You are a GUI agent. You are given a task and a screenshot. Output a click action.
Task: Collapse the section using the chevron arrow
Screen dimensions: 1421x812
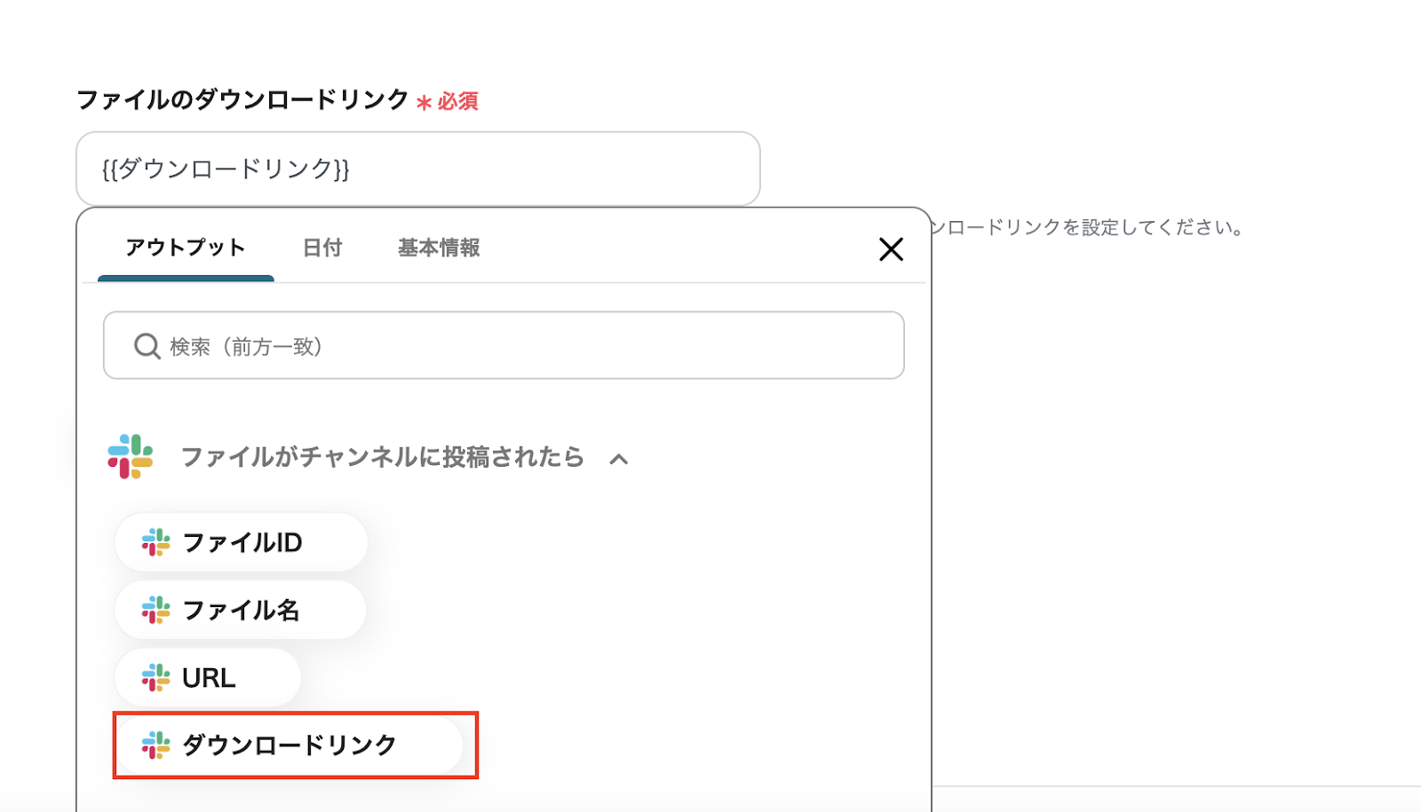point(619,459)
